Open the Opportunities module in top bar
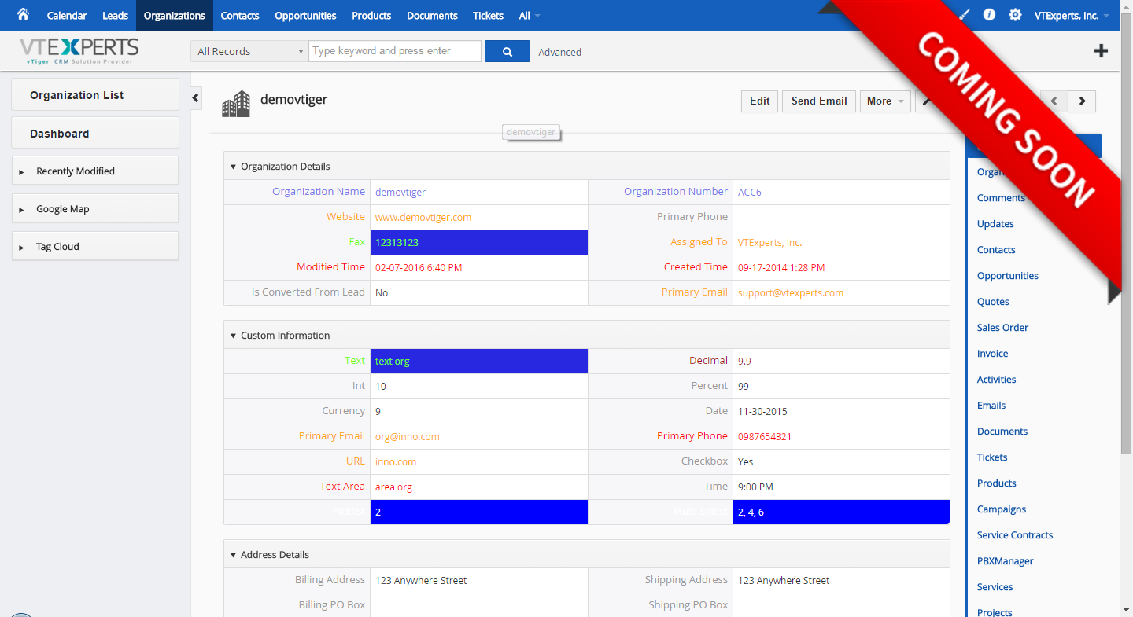1133x617 pixels. pyautogui.click(x=305, y=16)
